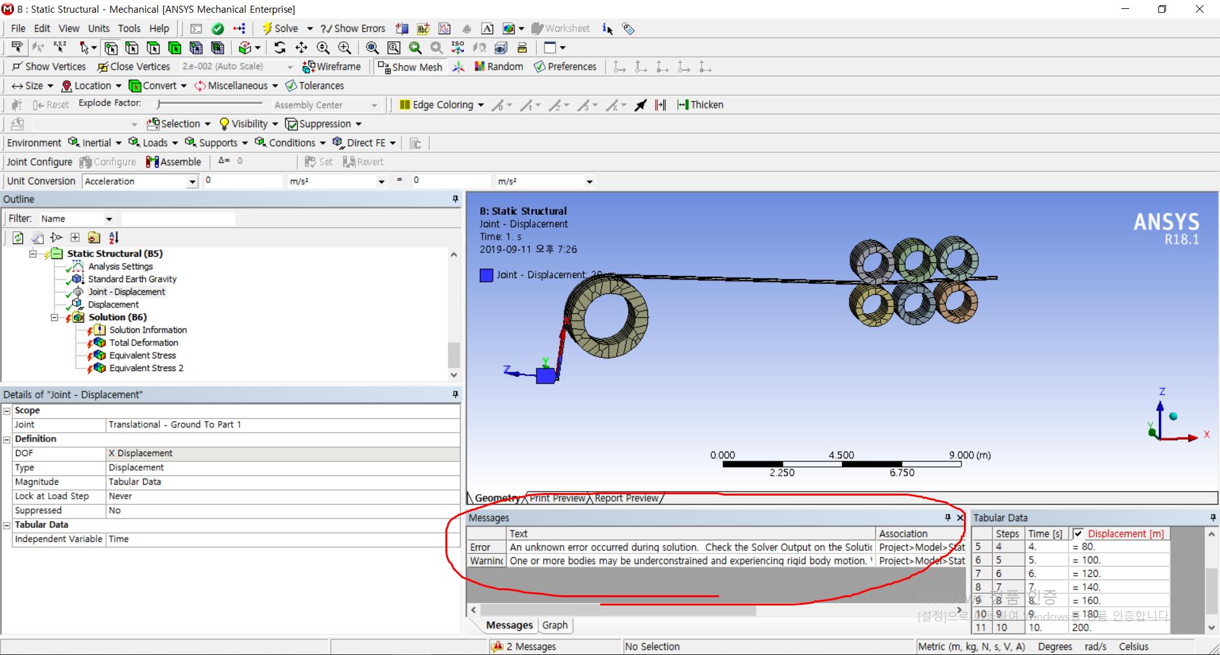Open the Units menu
The width and height of the screenshot is (1220, 655).
tap(98, 29)
